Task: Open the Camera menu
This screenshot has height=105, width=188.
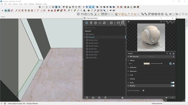Action: point(15,4)
